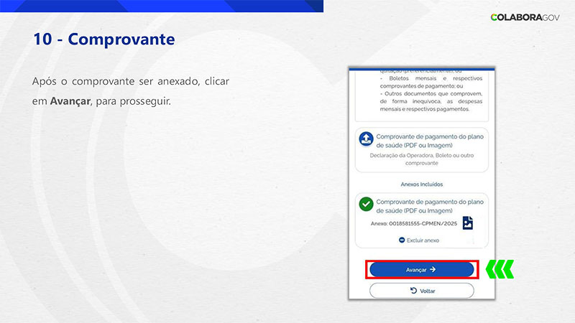
Task: Click the blue upload icon for Comprovante
Action: (366, 140)
